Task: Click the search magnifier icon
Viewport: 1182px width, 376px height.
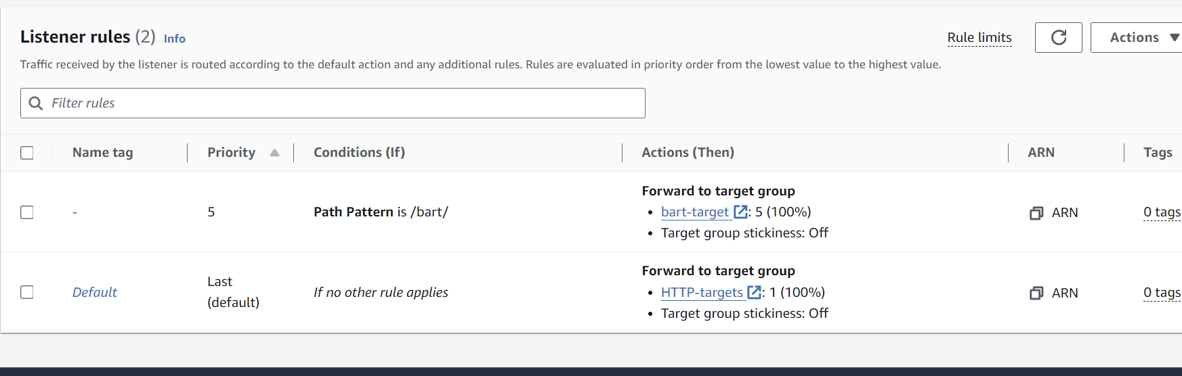Action: pyautogui.click(x=36, y=103)
